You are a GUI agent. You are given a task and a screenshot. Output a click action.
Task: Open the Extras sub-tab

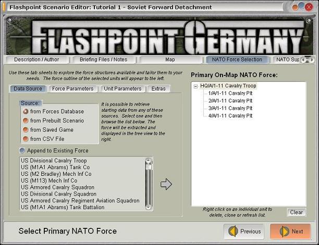pos(158,89)
